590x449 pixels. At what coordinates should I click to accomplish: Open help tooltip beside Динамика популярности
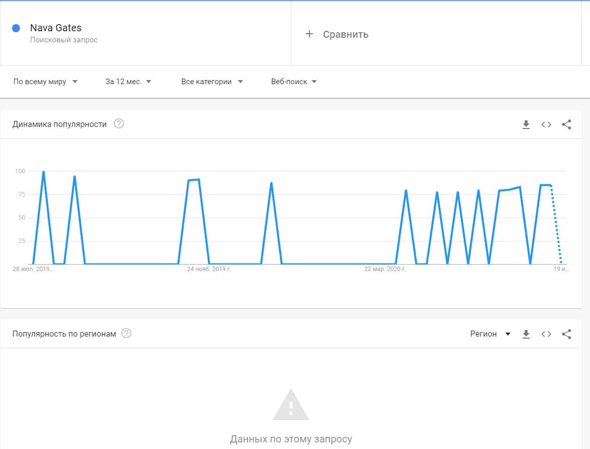click(119, 124)
